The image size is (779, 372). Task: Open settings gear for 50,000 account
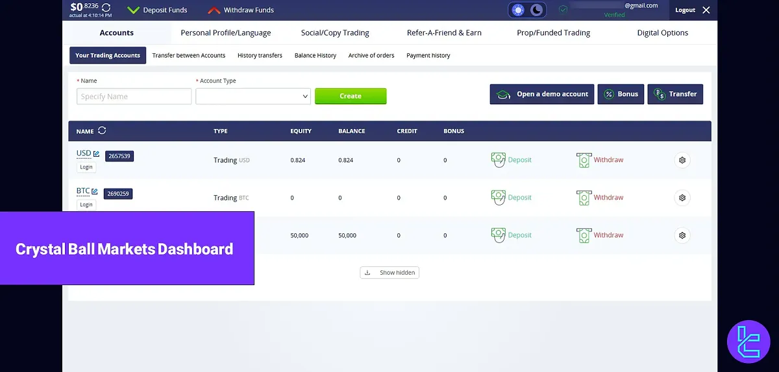pyautogui.click(x=682, y=235)
